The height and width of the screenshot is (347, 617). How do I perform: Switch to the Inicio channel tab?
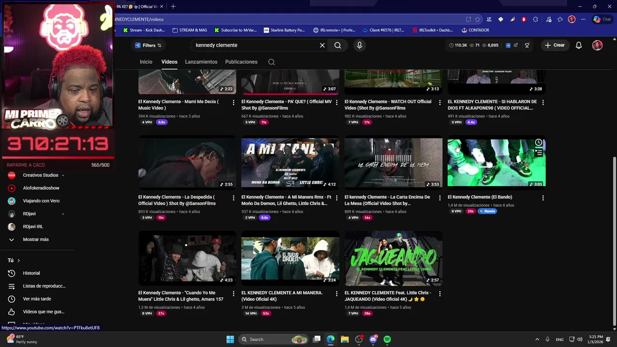coord(146,62)
